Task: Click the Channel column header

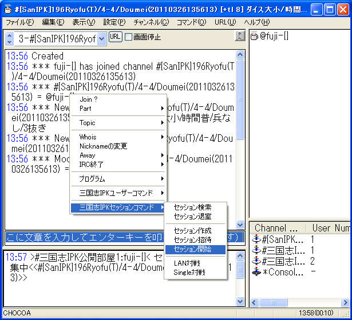Action: click(x=278, y=227)
